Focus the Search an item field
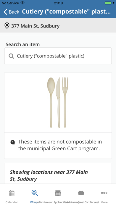The width and height of the screenshot is (116, 206). pyautogui.click(x=58, y=56)
